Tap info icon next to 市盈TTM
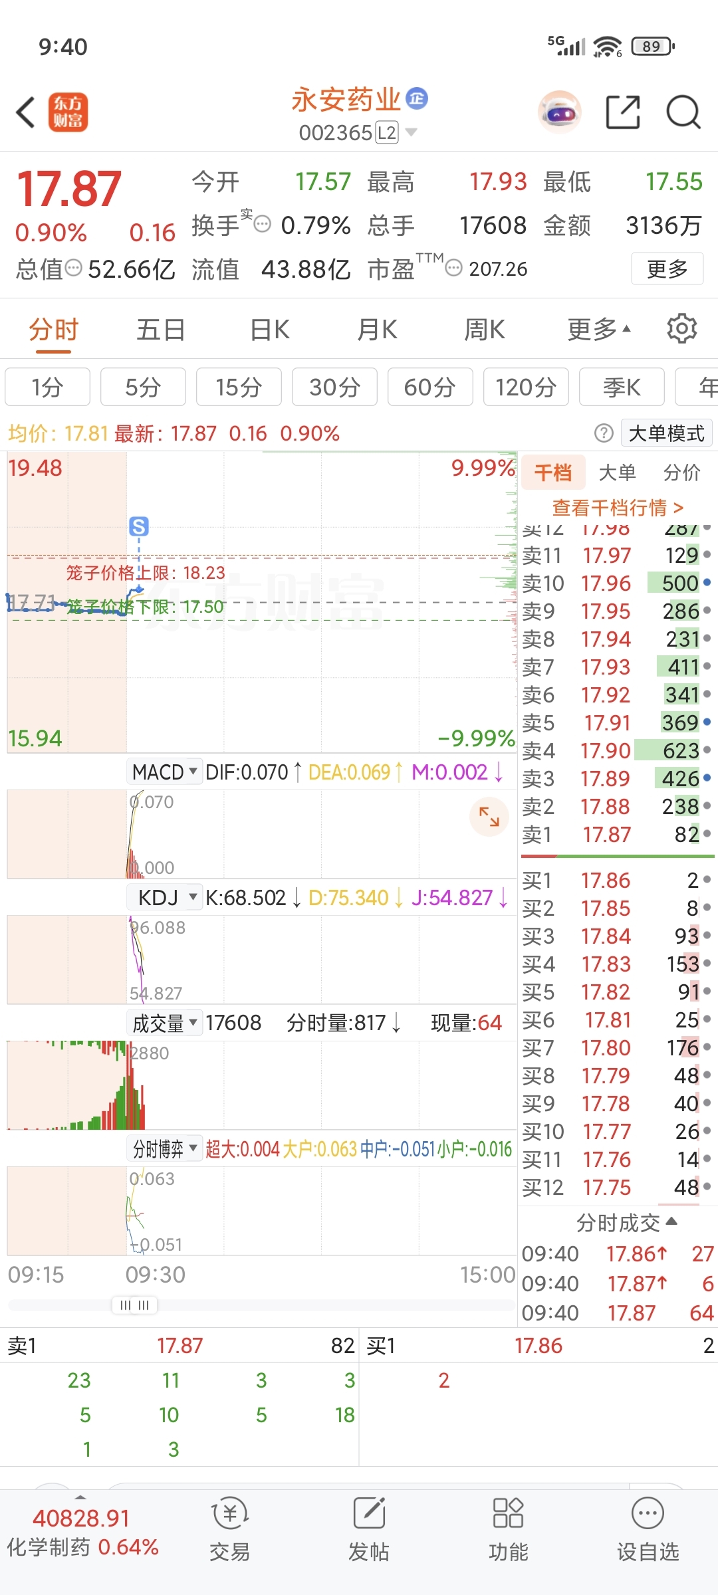 [x=453, y=268]
